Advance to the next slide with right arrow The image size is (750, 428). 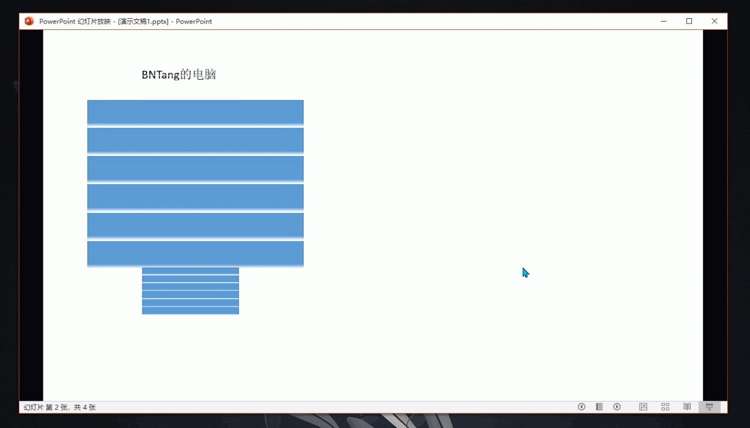pos(617,407)
